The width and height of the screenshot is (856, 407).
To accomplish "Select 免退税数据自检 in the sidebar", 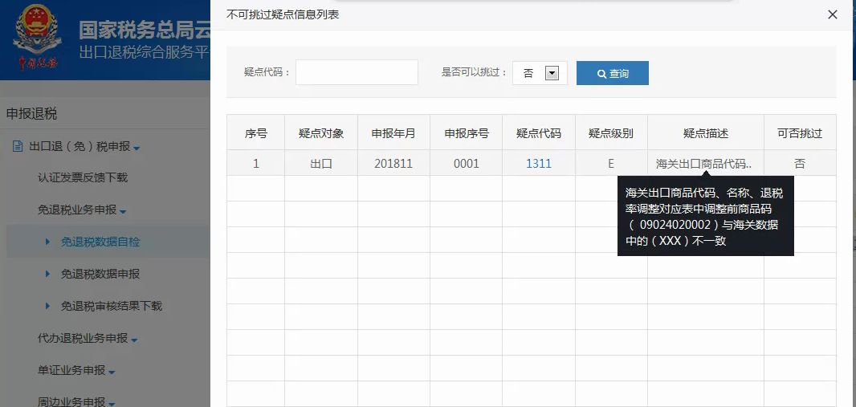I will pyautogui.click(x=100, y=242).
